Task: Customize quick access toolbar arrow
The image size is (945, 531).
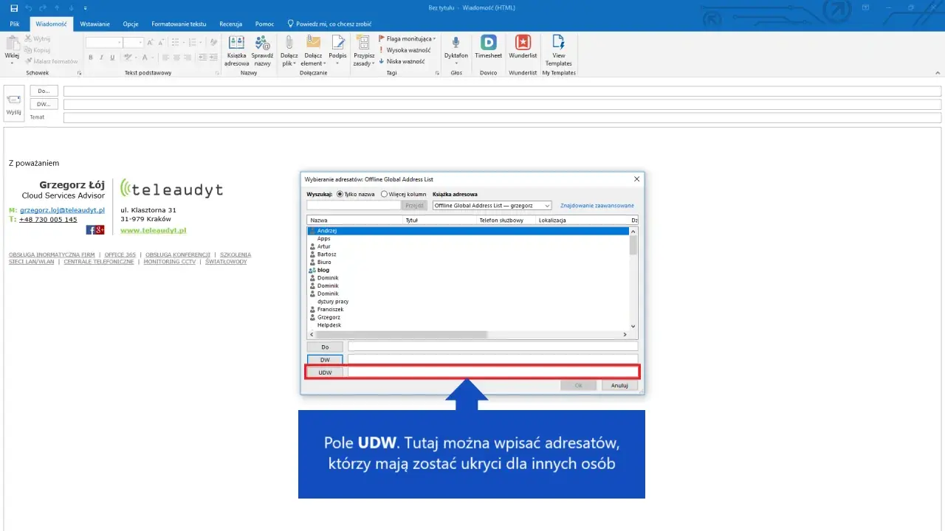Action: point(86,8)
